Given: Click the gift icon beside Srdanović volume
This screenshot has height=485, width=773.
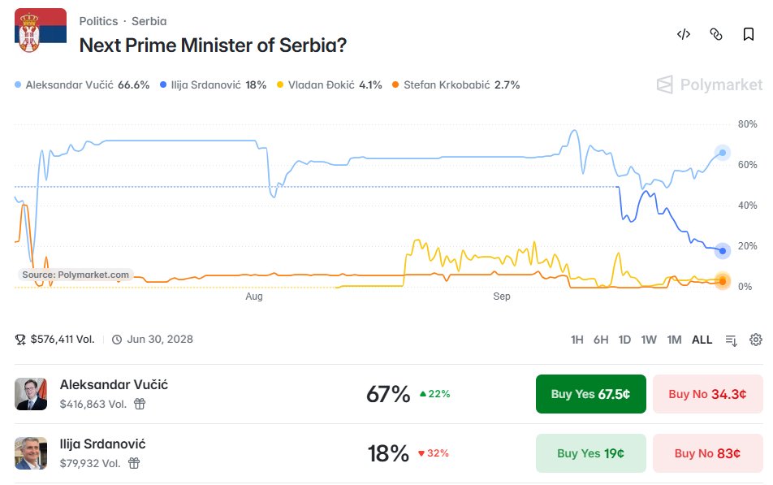Looking at the screenshot, I should pyautogui.click(x=134, y=463).
